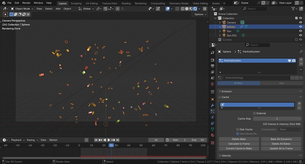
Task: Pin the properties editor context
Action: 301,52
